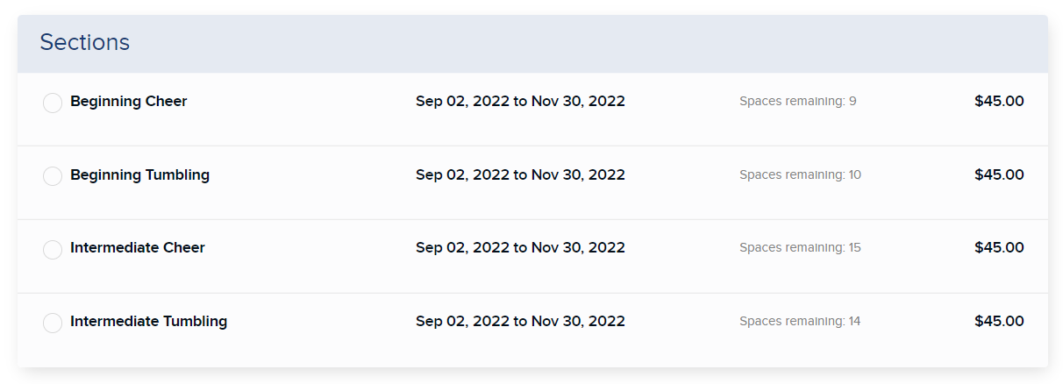Click 'Spaces remaining: 9' text
The width and height of the screenshot is (1063, 384).
pyautogui.click(x=798, y=101)
